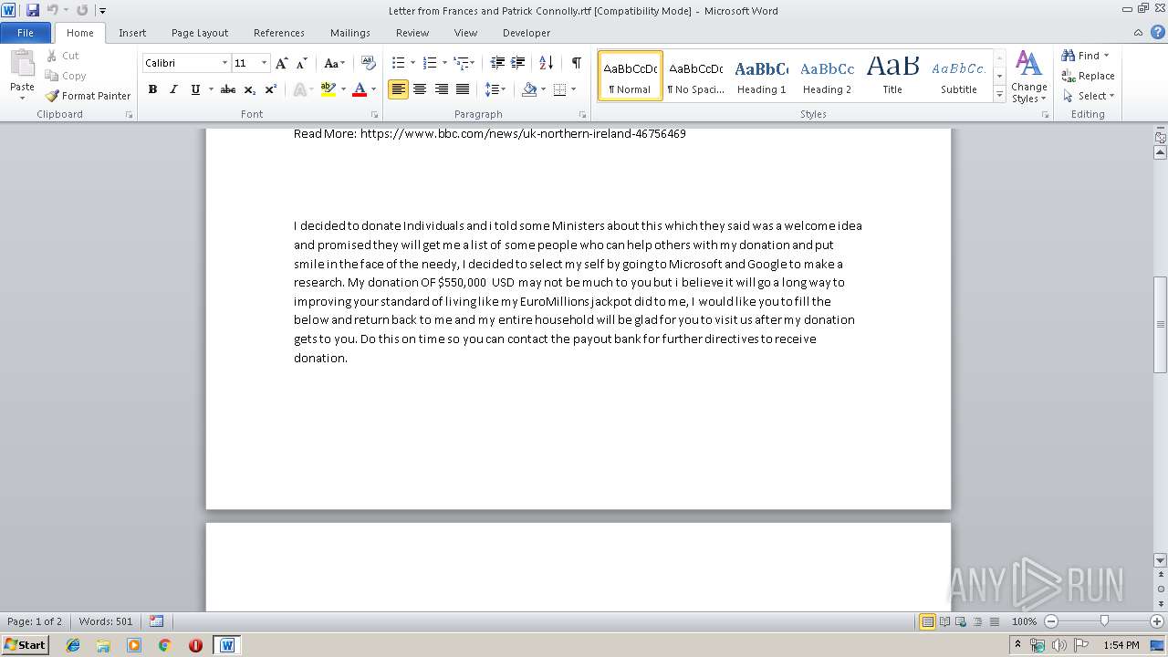
Task: Open the font name Calibri dropdown
Action: tap(224, 63)
